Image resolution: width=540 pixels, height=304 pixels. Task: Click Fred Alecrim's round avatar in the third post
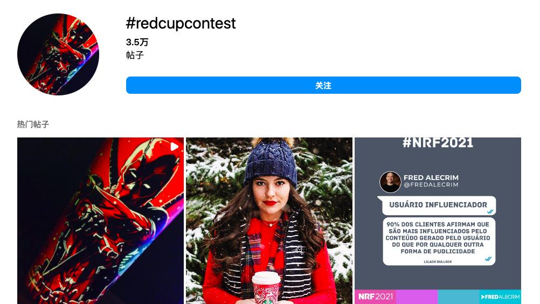pyautogui.click(x=390, y=182)
